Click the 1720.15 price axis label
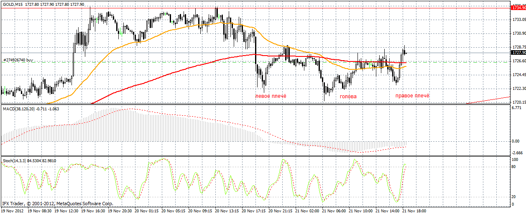The height and width of the screenshot is (214, 526). click(518, 102)
